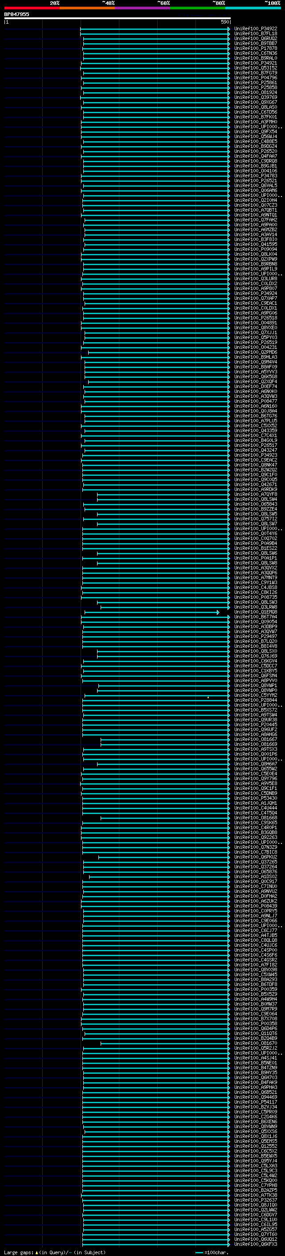Select hit label UniRef100_A7MNT9
This screenshot has height=1256, width=285.
click(x=255, y=577)
